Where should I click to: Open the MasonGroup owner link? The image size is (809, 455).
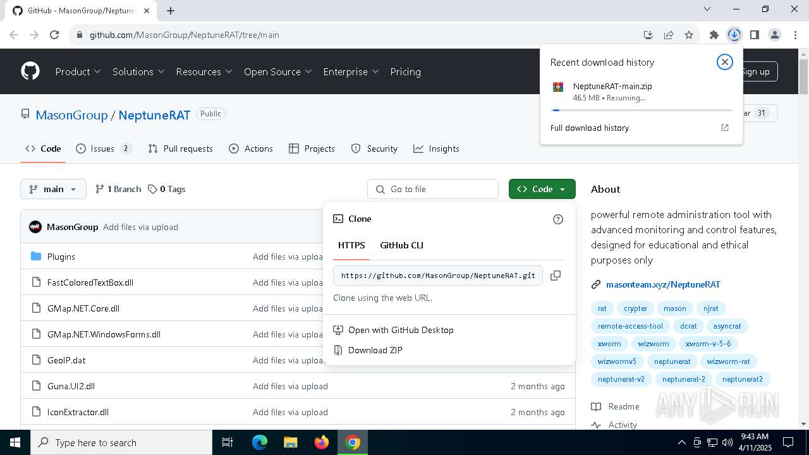pos(71,115)
